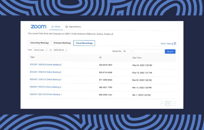Click the Select date from field
Screen dimensions: 204x130
[x=41, y=50]
